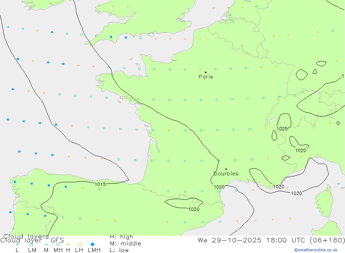Click the 'Cloud layers' title text
Screen dimensions: 345x253
coord(26,236)
